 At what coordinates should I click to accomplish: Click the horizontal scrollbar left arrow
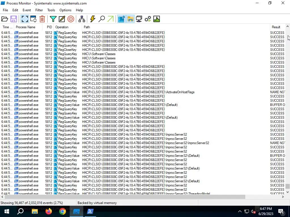(x=2, y=197)
